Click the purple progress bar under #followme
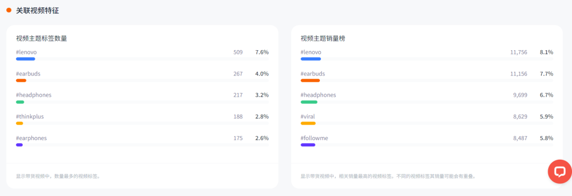 [308, 145]
